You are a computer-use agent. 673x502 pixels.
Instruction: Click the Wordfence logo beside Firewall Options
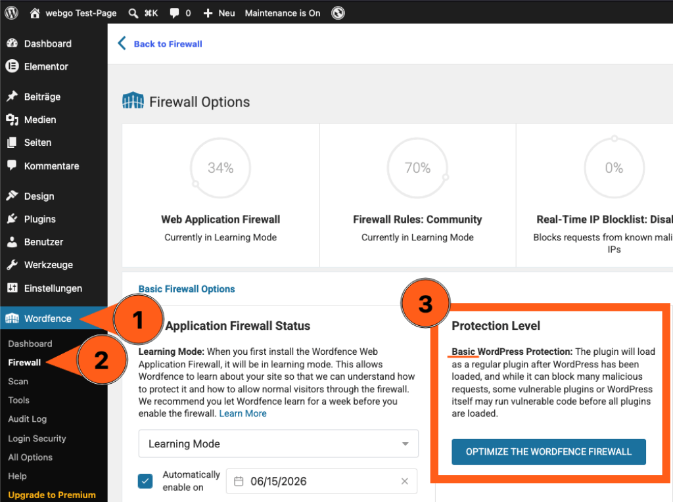[133, 101]
